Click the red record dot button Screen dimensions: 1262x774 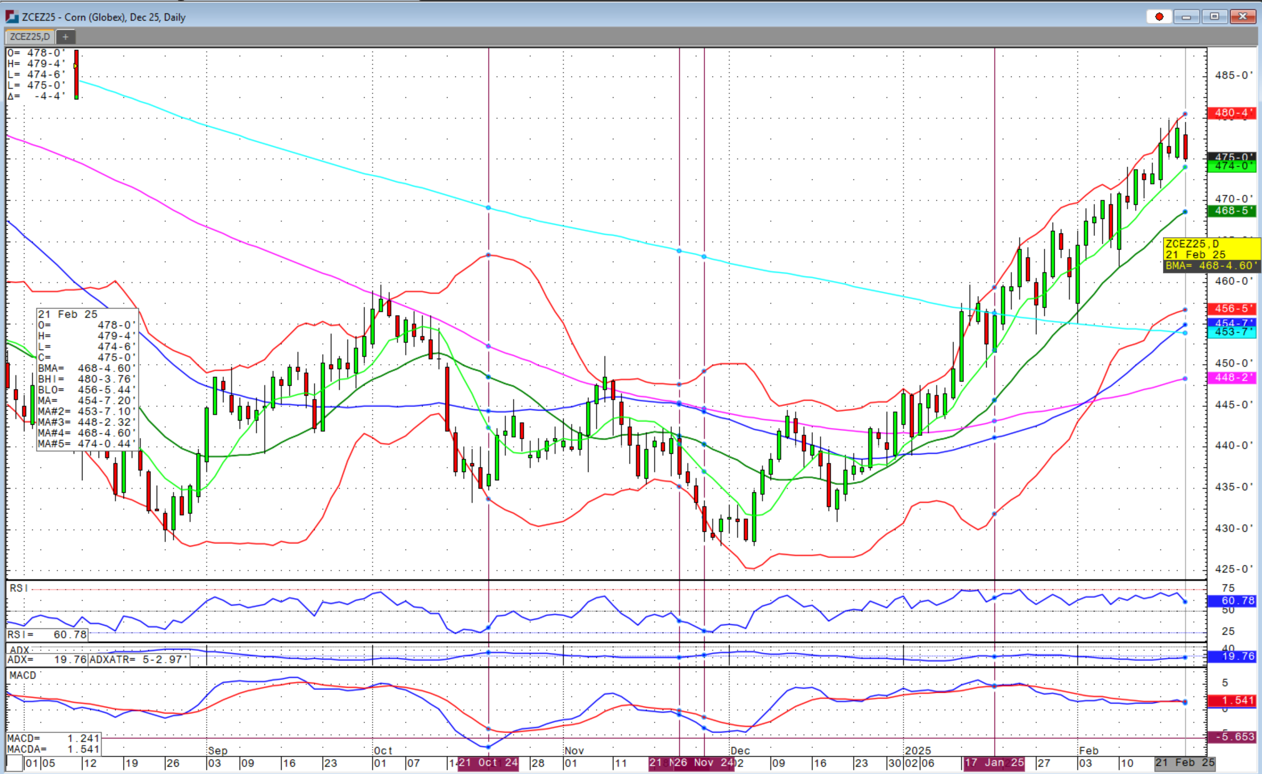pos(1159,17)
